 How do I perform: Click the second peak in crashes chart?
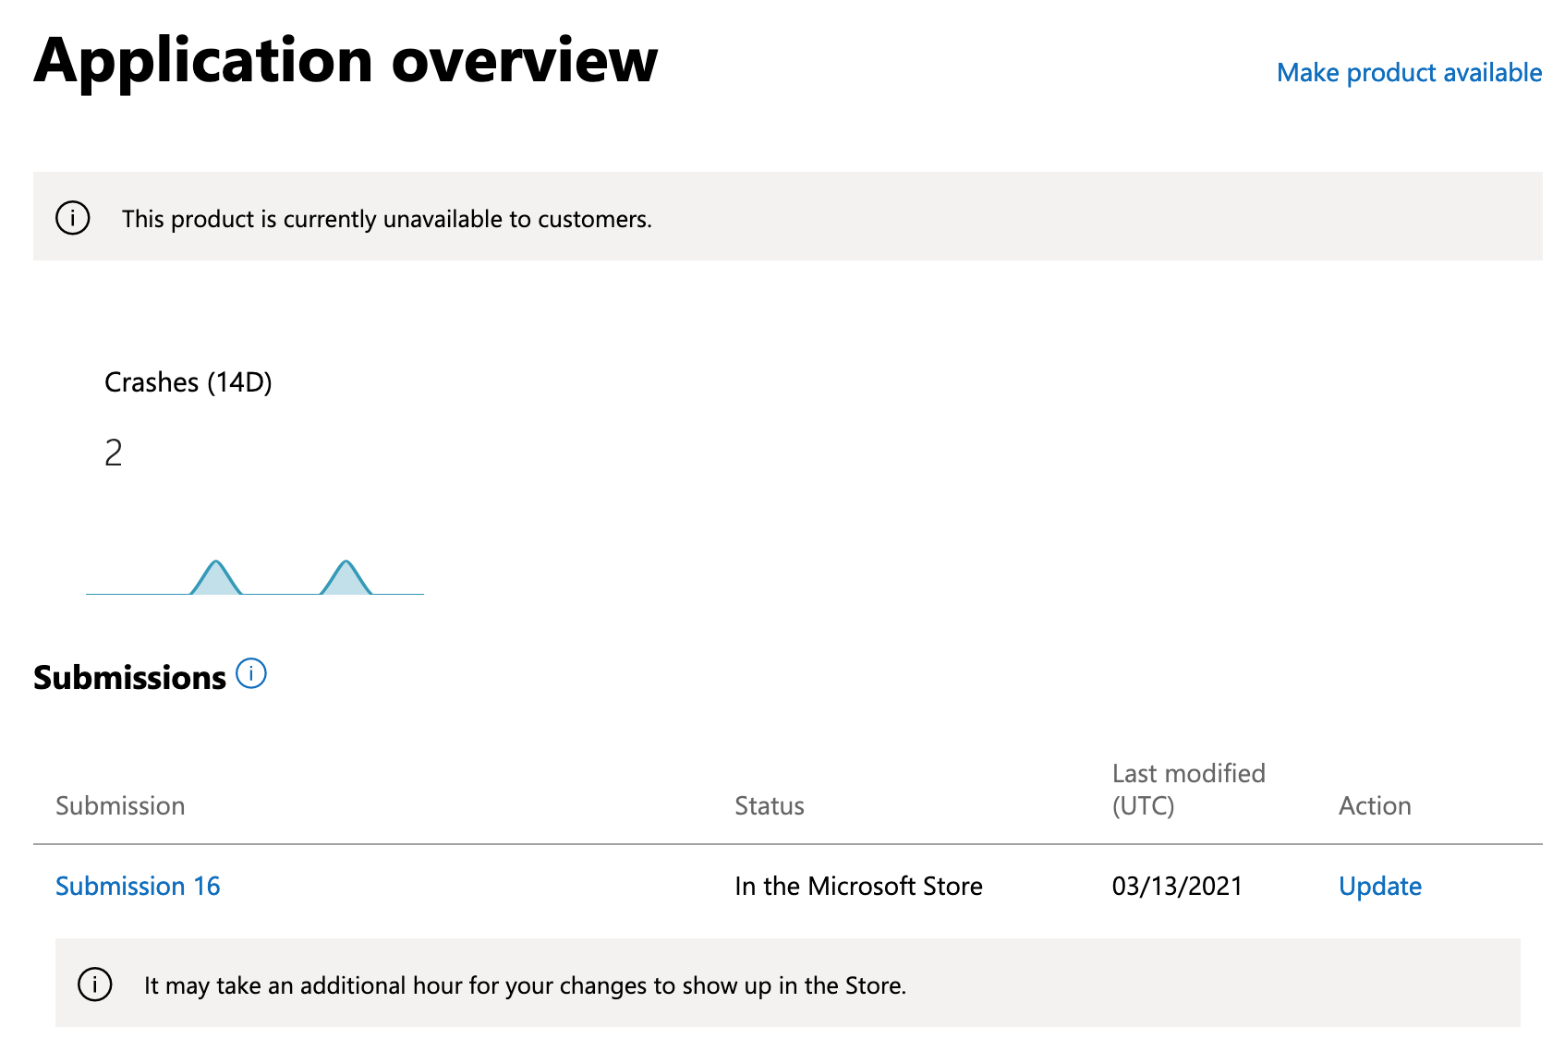click(x=346, y=575)
